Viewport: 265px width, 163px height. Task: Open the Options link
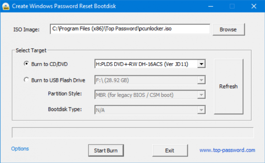coord(20,148)
